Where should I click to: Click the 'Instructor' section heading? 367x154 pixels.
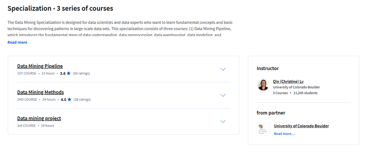(x=268, y=68)
